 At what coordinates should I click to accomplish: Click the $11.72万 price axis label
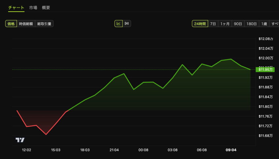tap(266, 126)
